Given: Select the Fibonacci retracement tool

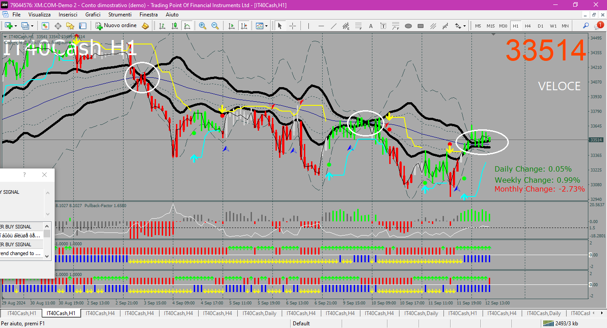Looking at the screenshot, I should [358, 26].
